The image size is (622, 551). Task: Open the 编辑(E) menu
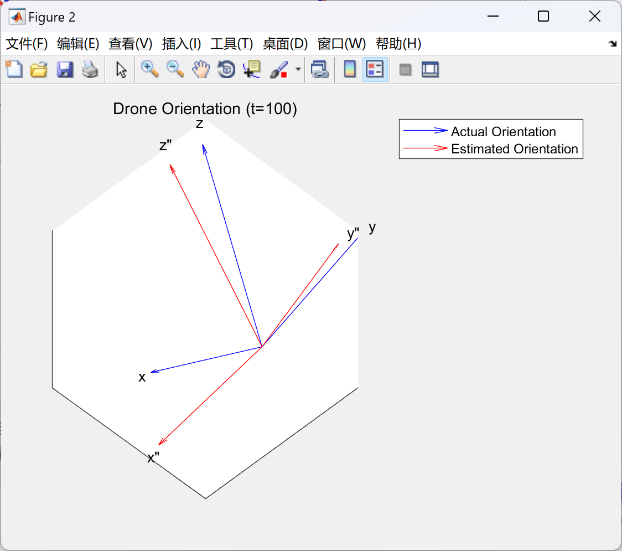click(78, 44)
